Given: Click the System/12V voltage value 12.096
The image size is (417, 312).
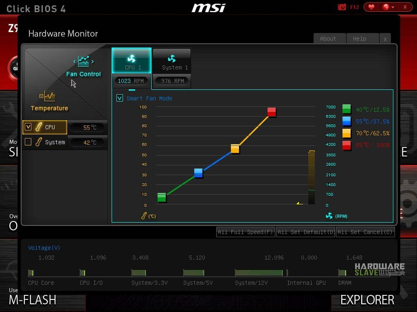Looking at the screenshot, I should coord(274,257).
